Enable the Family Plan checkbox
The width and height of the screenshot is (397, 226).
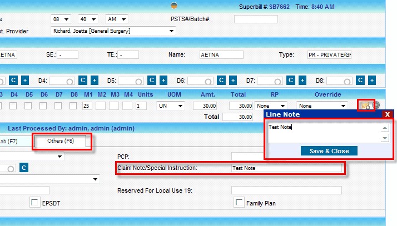pyautogui.click(x=239, y=203)
